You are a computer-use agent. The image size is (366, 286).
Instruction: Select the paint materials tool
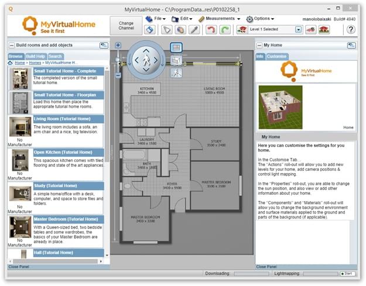tap(180, 30)
